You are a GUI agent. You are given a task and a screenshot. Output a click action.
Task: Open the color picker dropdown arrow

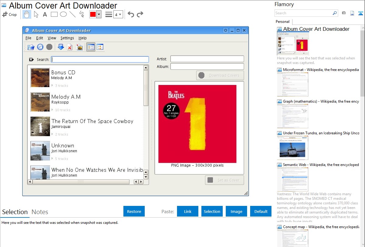(99, 14)
